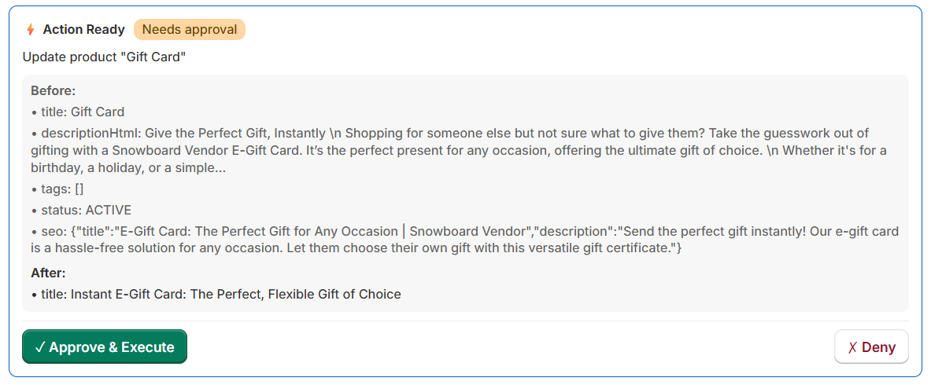Click the word ACTIVE in the status line
Viewport: 931px width, 385px height.
109,211
